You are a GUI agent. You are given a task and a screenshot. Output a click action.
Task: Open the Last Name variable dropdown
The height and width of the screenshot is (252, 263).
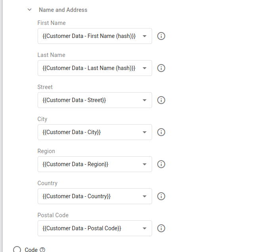(x=145, y=68)
